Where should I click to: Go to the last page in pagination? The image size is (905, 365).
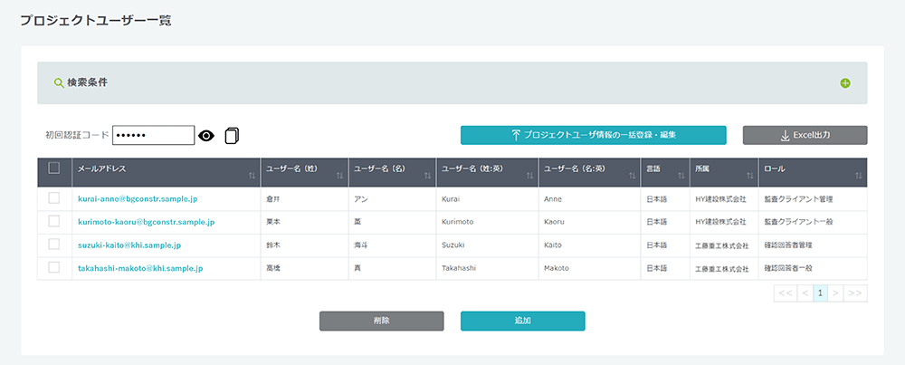pyautogui.click(x=855, y=293)
